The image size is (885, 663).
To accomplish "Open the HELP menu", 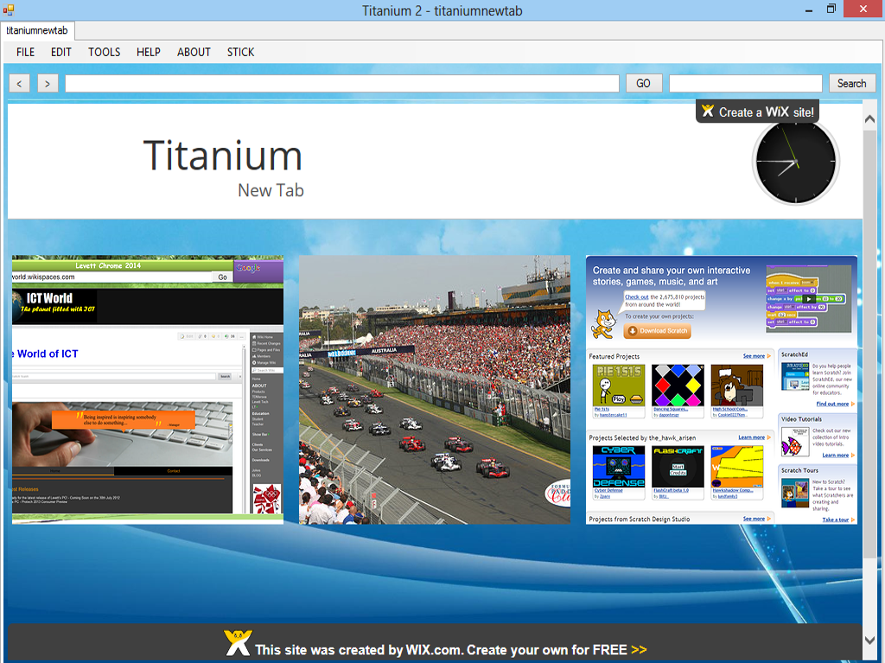I will point(149,52).
